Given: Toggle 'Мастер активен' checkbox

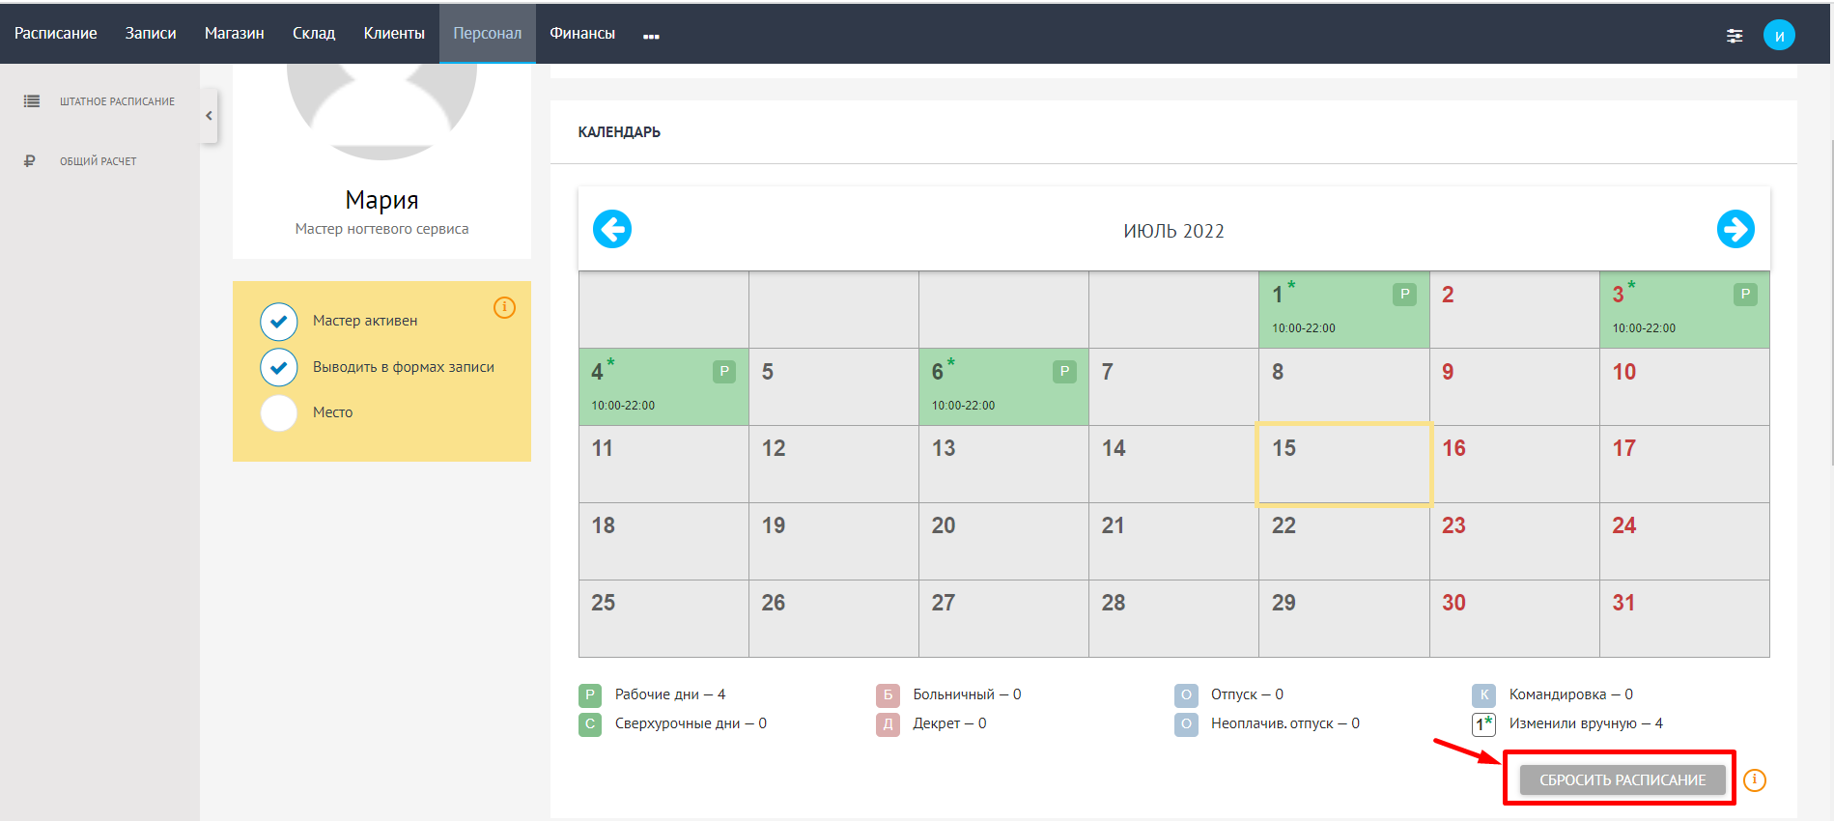Looking at the screenshot, I should tap(278, 322).
